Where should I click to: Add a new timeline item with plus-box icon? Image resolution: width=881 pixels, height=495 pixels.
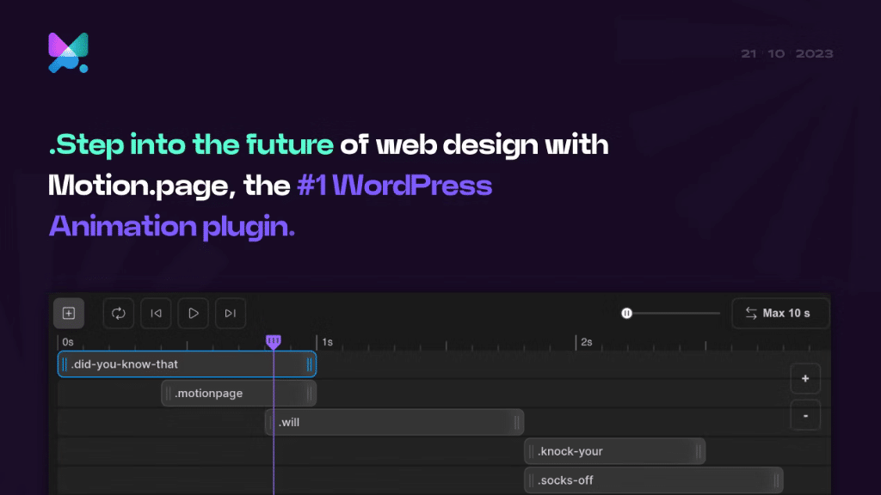(69, 313)
